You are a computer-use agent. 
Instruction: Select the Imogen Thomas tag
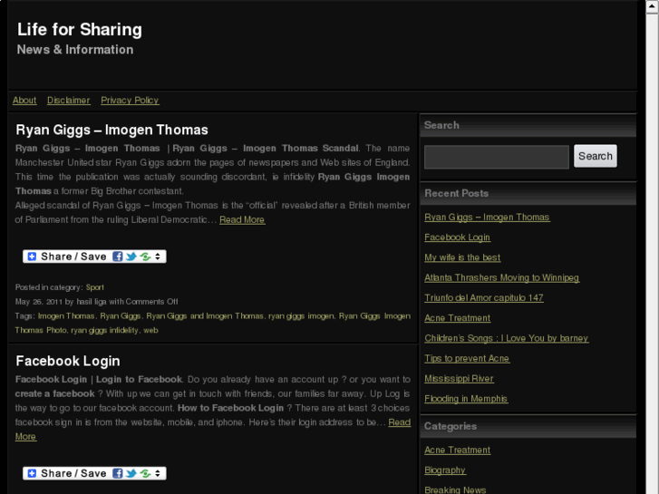[x=66, y=315]
